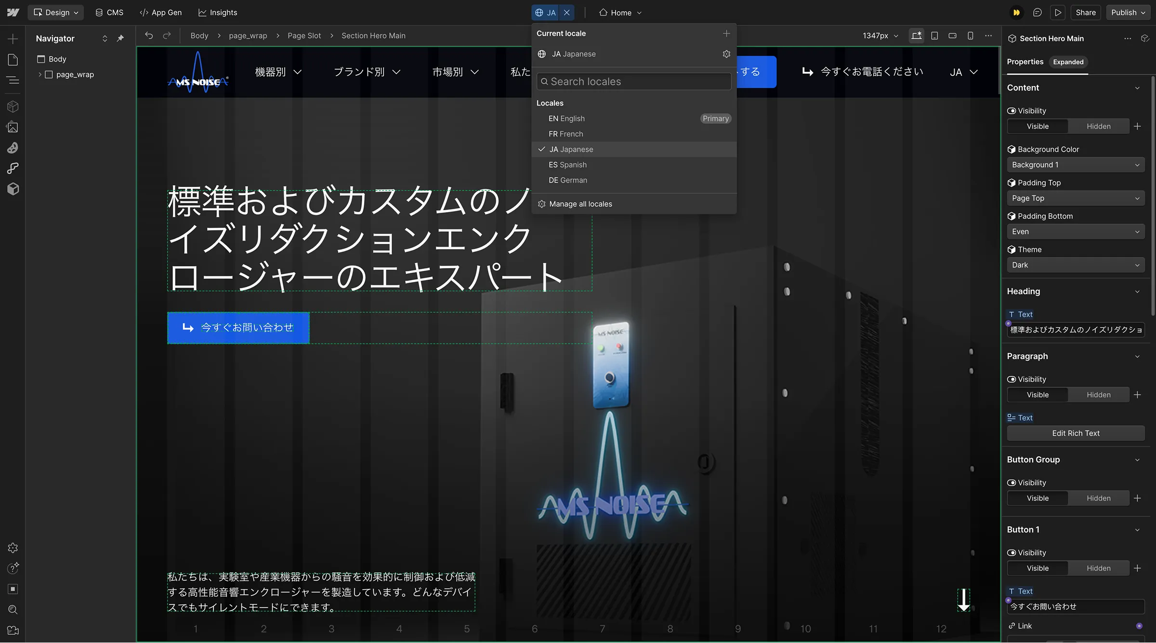Open the Padding Top dropdown
The width and height of the screenshot is (1156, 643).
(x=1076, y=198)
